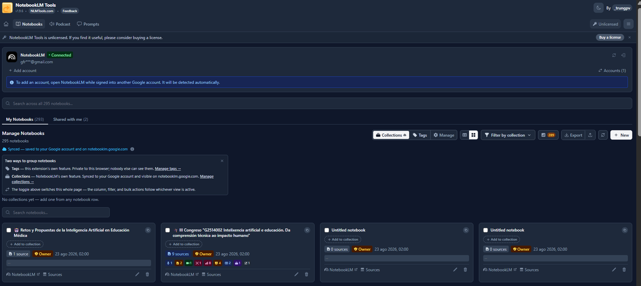Viewport: 641px width, 286px height.
Task: Delete the Retos y Propuestas notebook
Action: pyautogui.click(x=148, y=274)
